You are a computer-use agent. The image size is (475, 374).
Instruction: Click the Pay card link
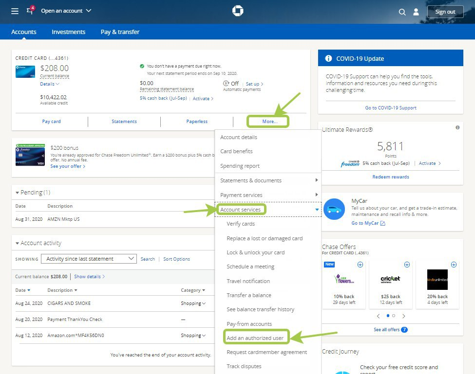point(51,122)
